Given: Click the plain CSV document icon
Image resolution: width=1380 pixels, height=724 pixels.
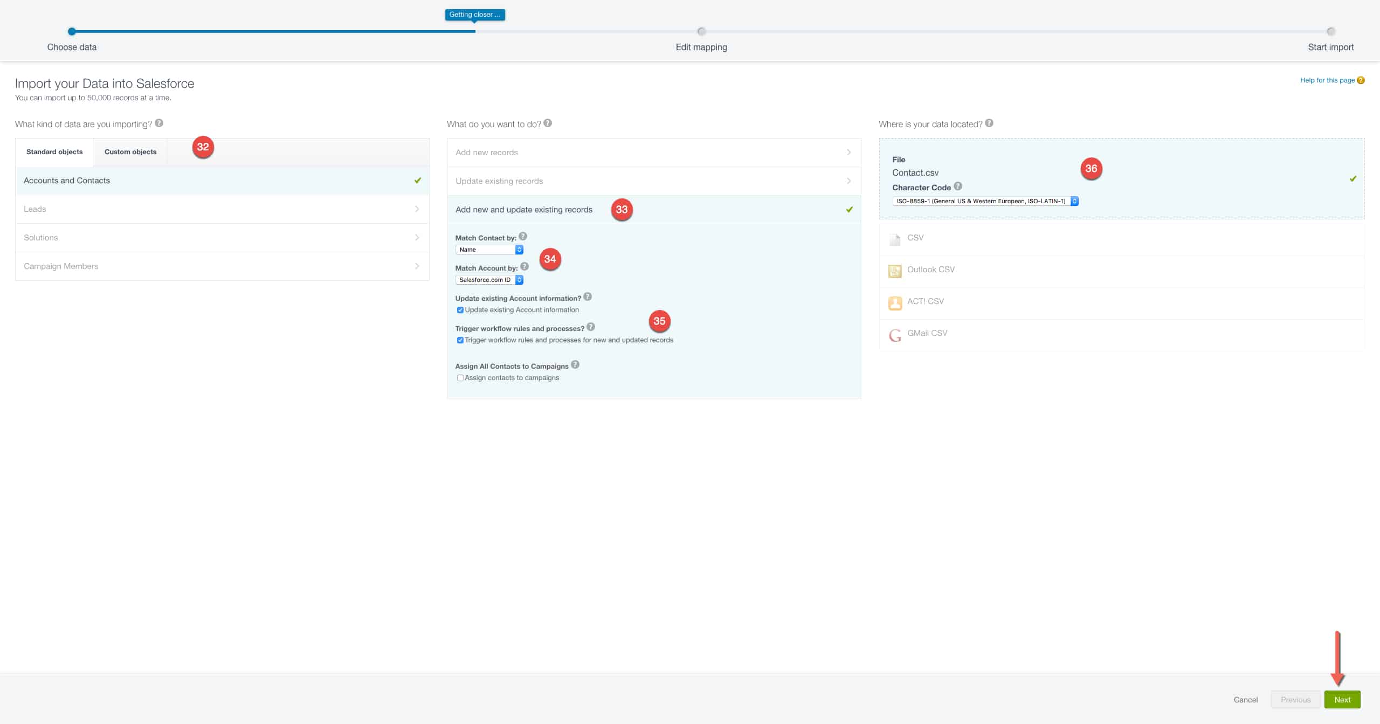Looking at the screenshot, I should (895, 239).
